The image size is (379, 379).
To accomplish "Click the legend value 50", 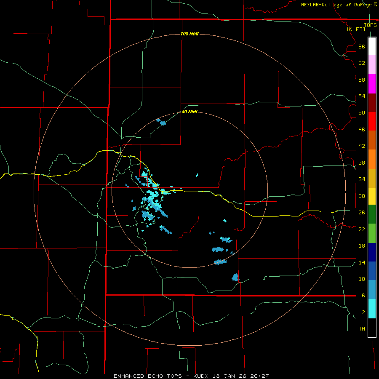I will click(362, 113).
